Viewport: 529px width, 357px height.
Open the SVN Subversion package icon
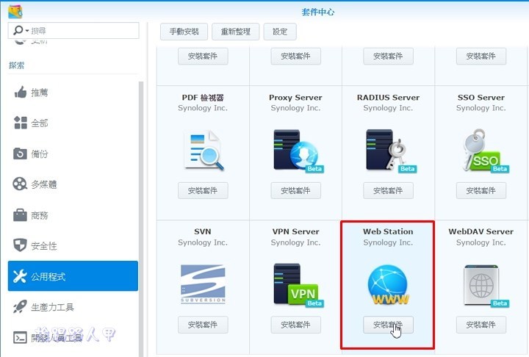pyautogui.click(x=203, y=284)
